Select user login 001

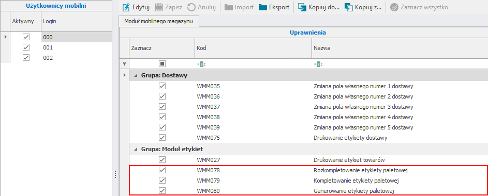pos(76,47)
